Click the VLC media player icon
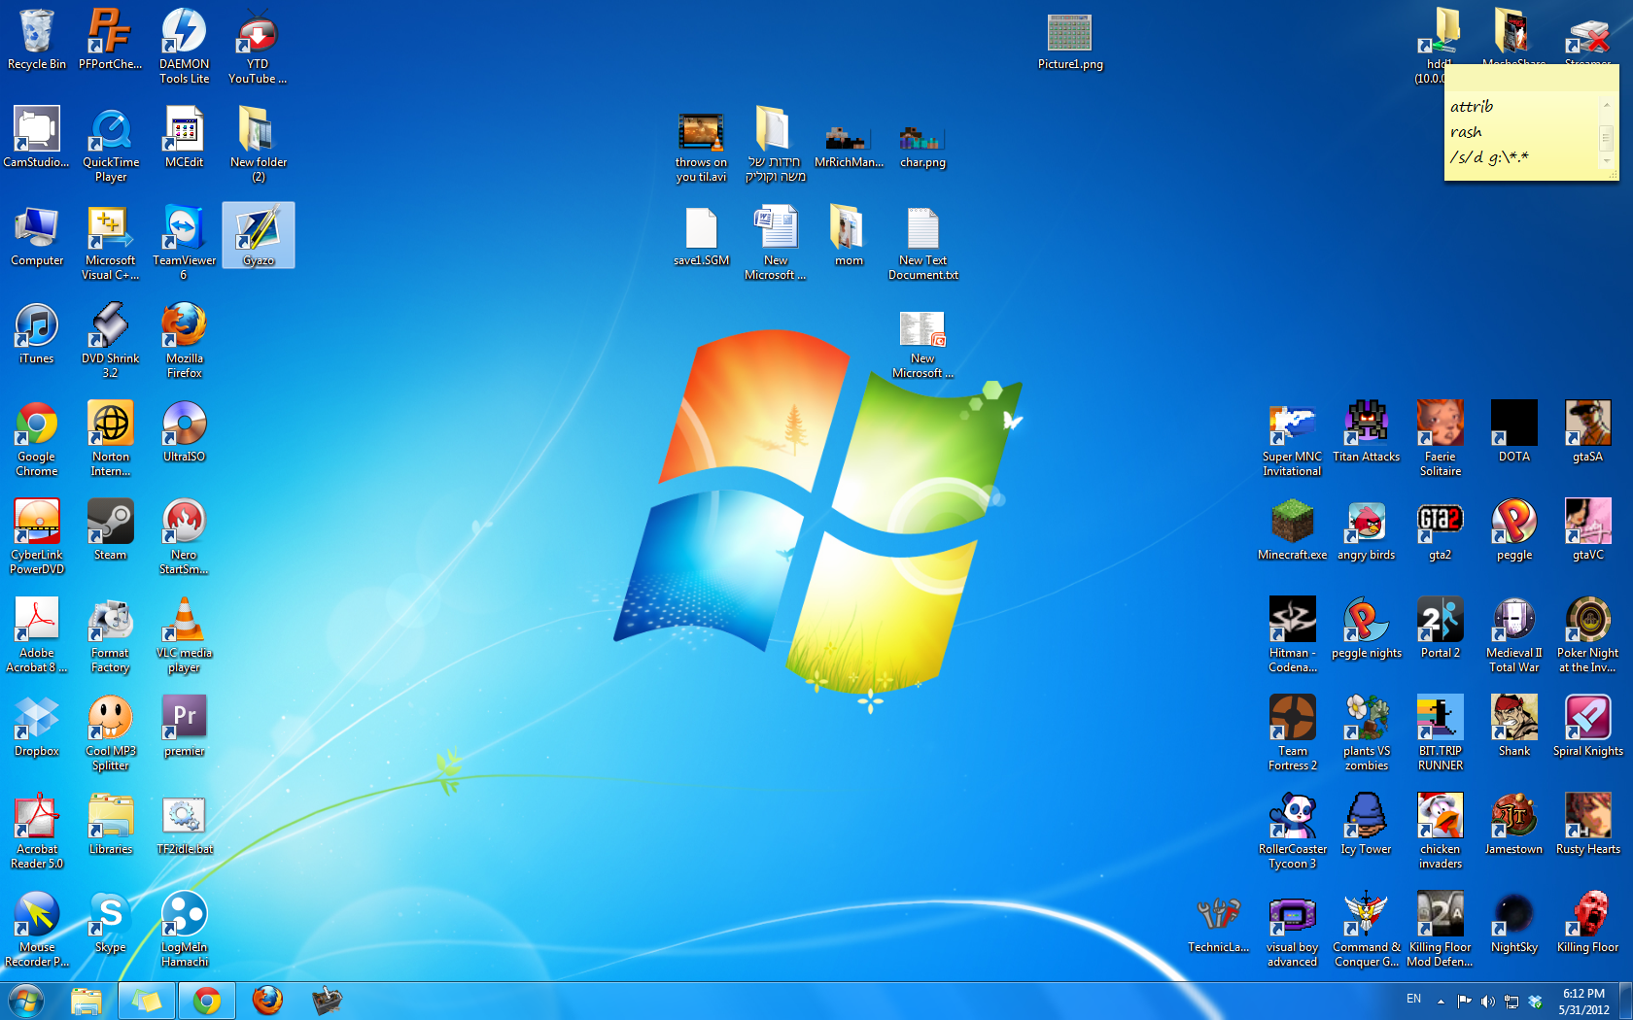Viewport: 1633px width, 1020px height. coord(185,635)
